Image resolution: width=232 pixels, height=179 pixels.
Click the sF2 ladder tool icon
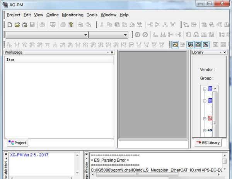click(40, 45)
